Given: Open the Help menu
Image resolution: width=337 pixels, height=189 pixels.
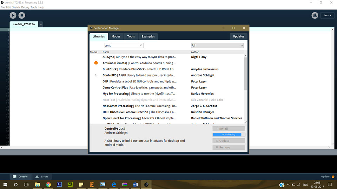Looking at the screenshot, I should click(41, 7).
